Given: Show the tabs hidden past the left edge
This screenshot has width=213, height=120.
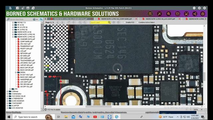Looking at the screenshot, I should (46, 19).
